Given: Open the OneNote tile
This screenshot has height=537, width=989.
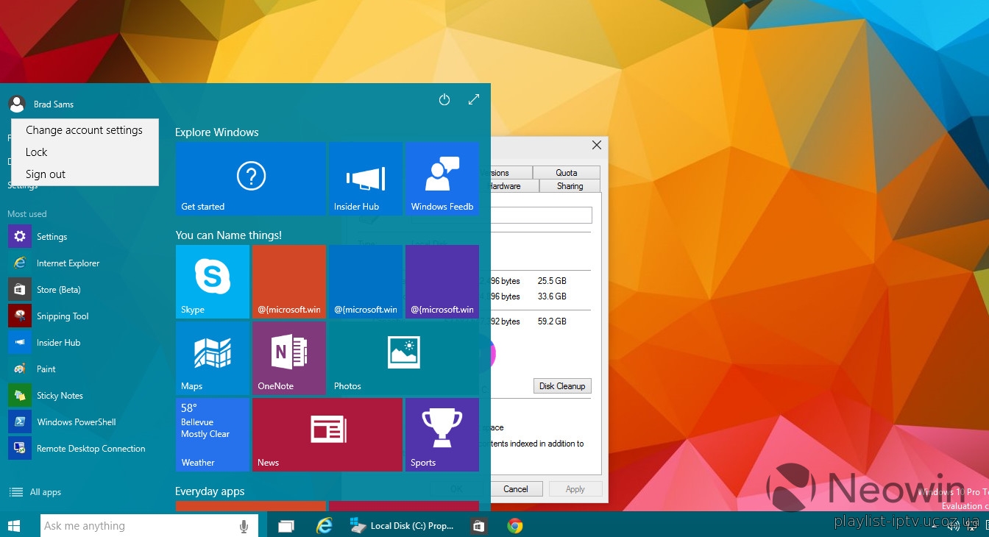Looking at the screenshot, I should [289, 358].
